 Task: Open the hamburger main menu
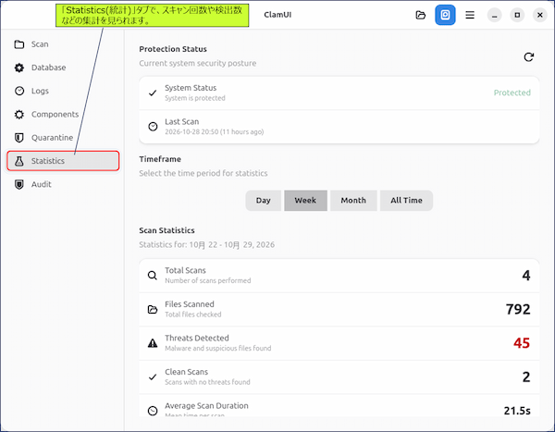coord(470,15)
